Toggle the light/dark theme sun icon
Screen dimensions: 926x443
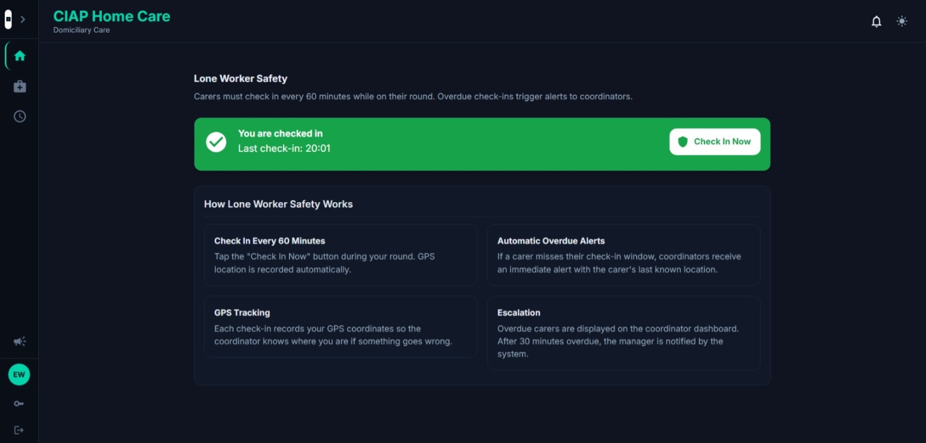[902, 21]
